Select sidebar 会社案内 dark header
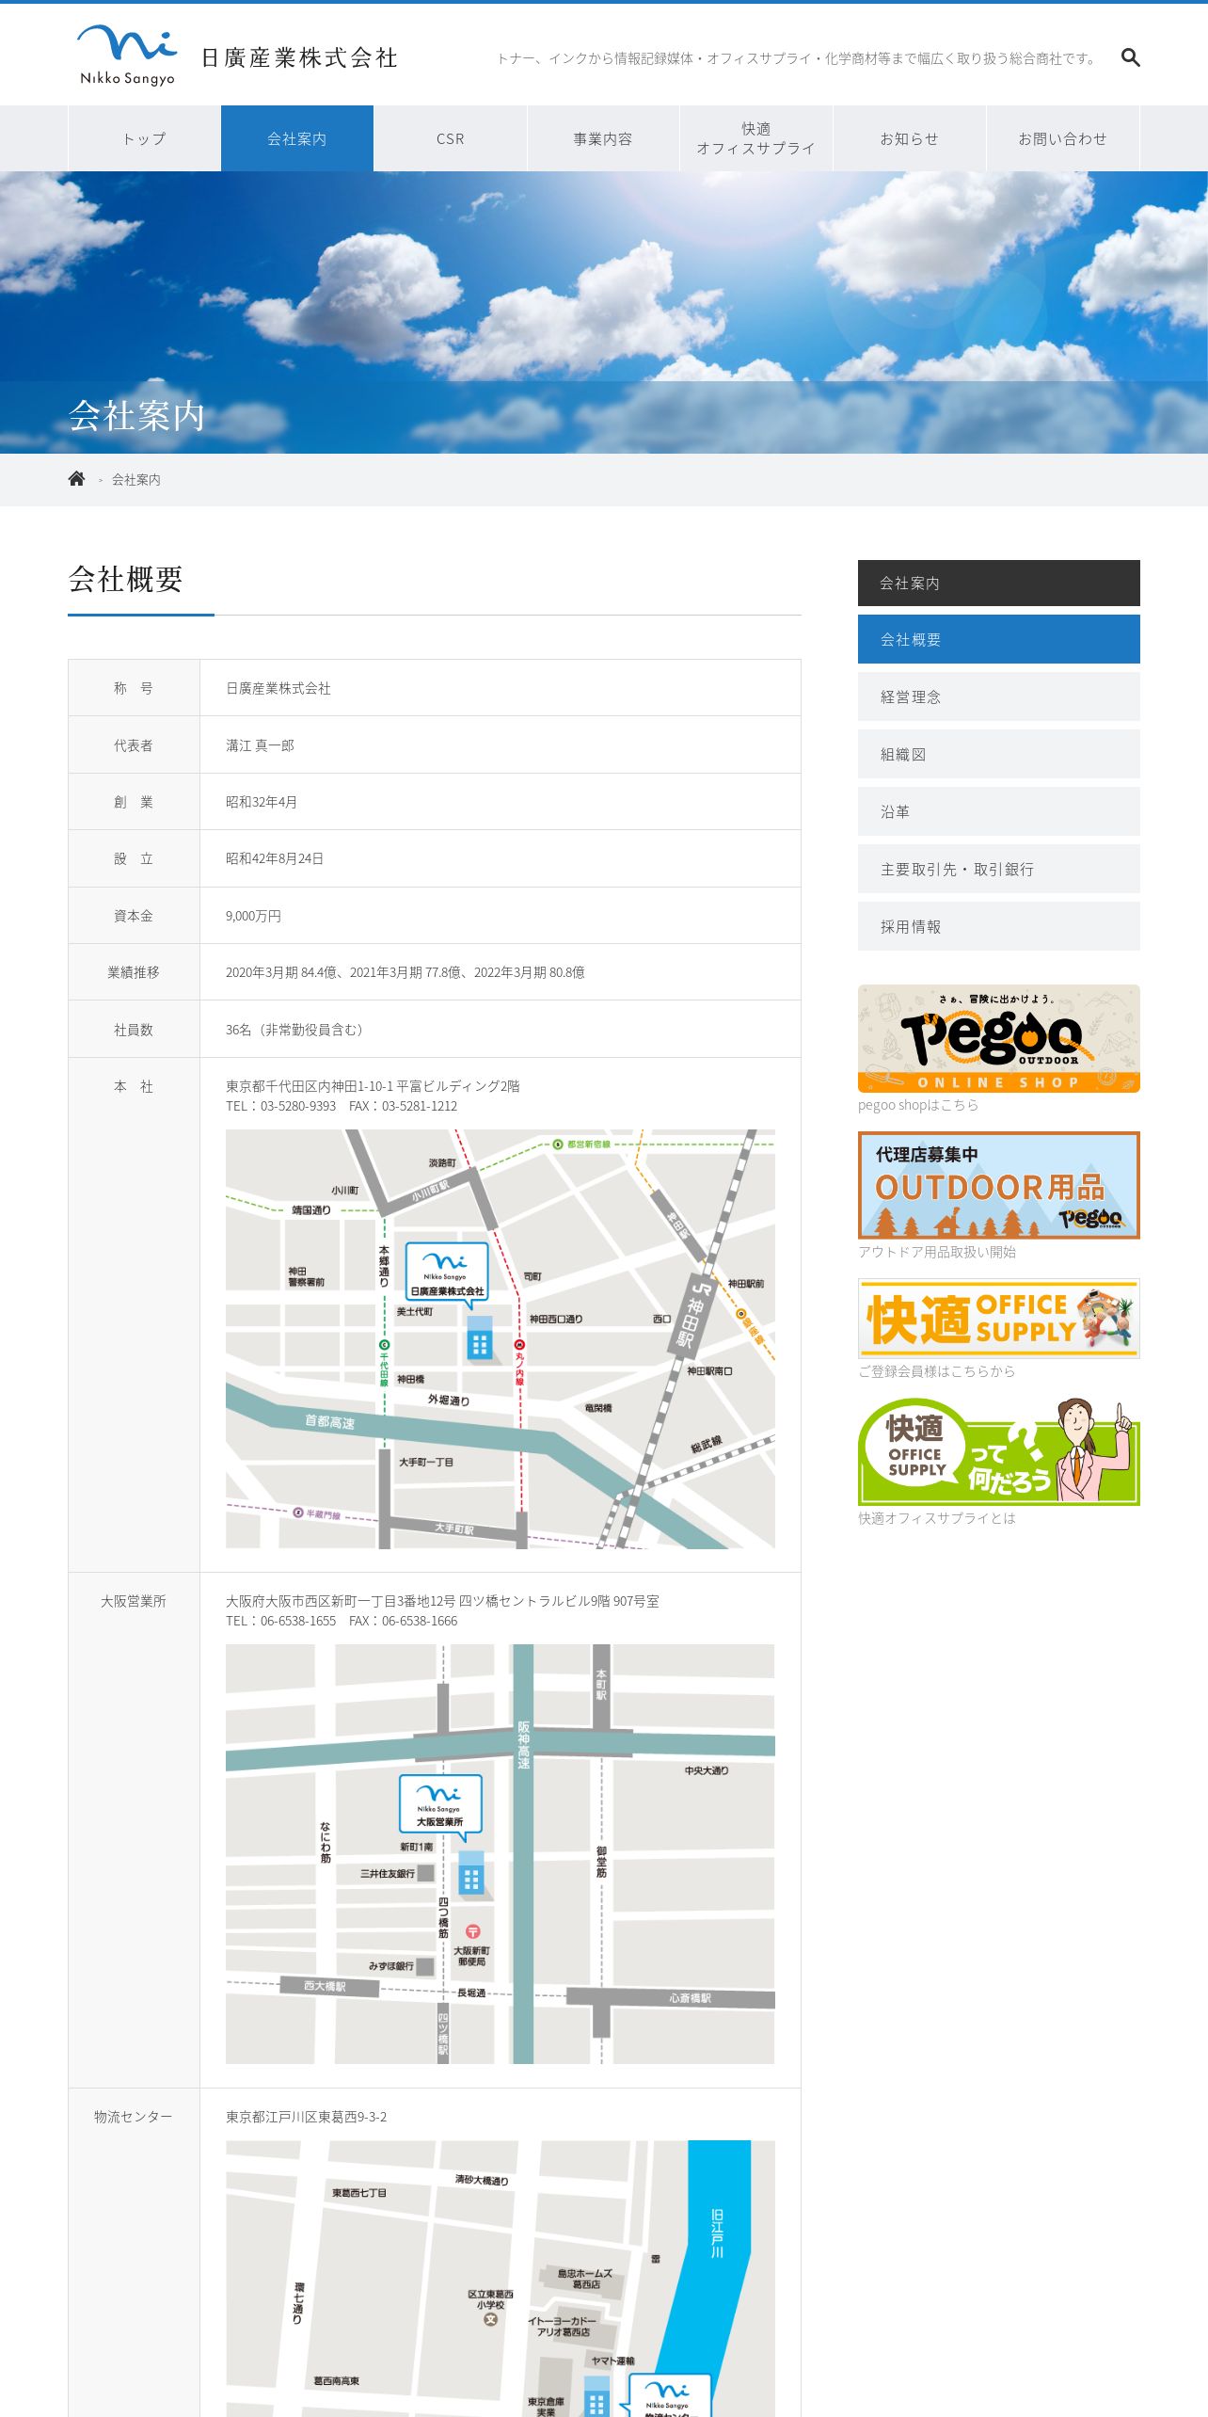Screen dimensions: 1208x2417 (999, 584)
